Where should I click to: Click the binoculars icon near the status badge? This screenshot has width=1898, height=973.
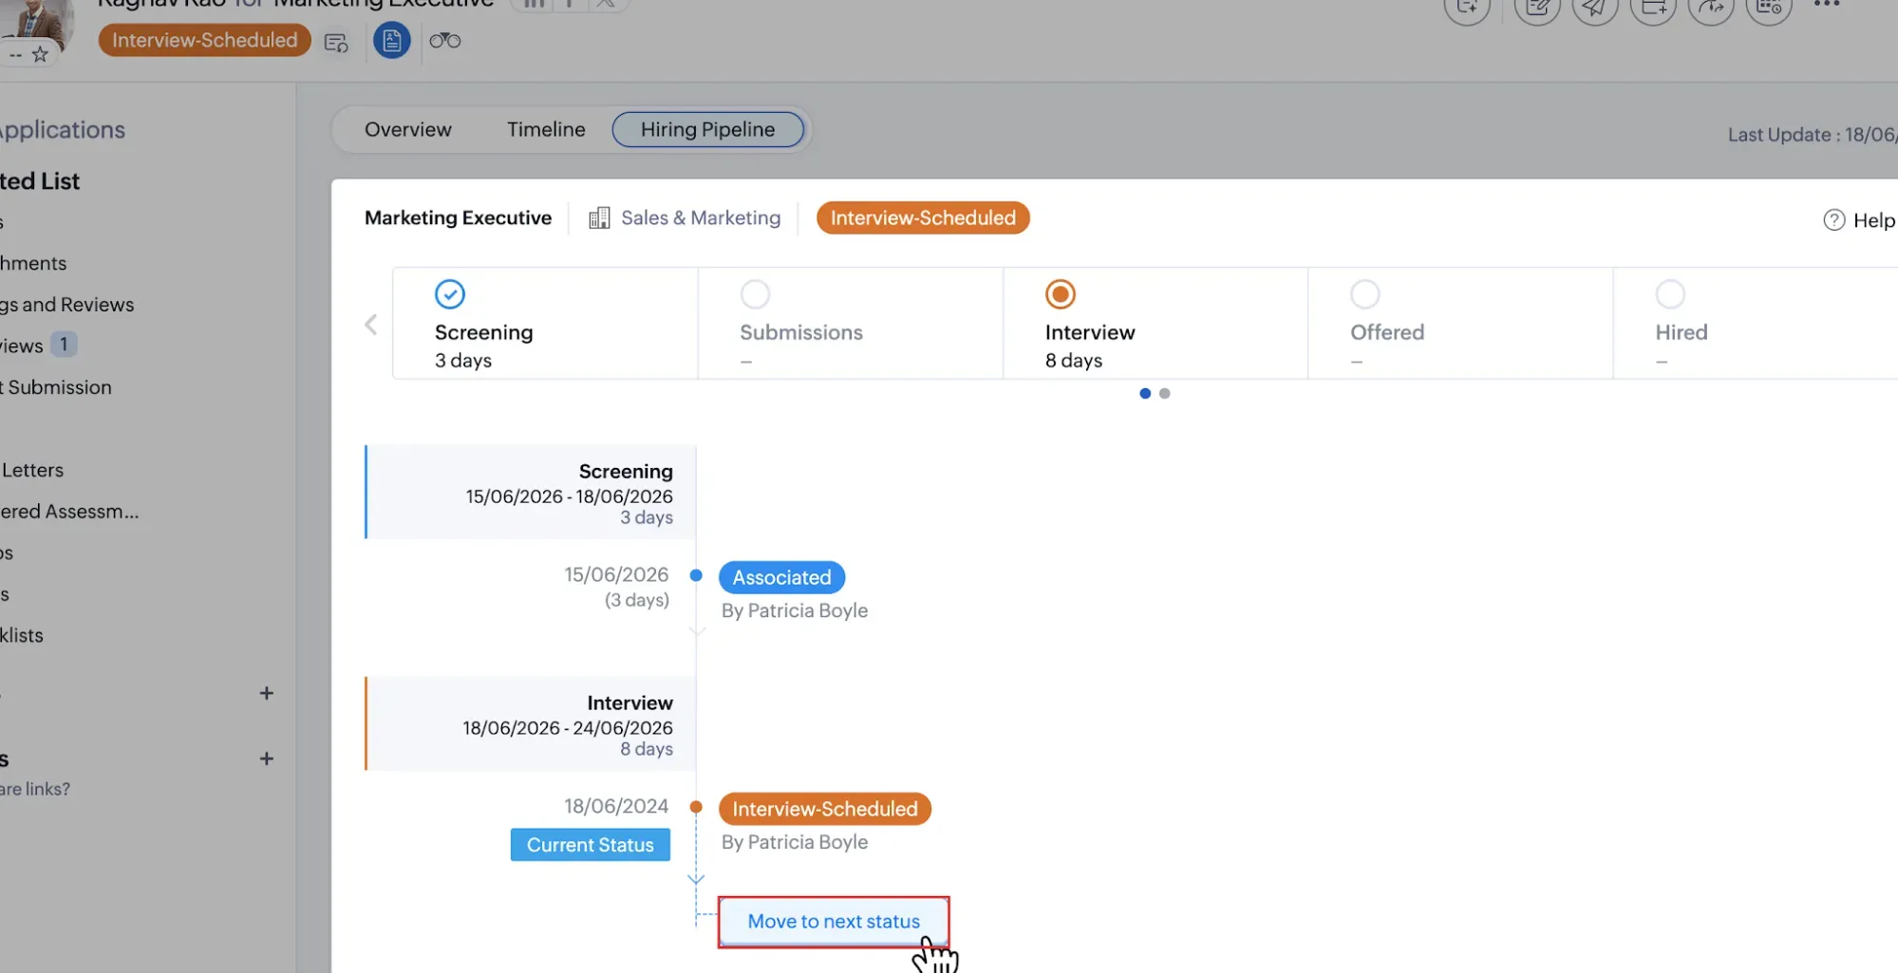click(444, 41)
